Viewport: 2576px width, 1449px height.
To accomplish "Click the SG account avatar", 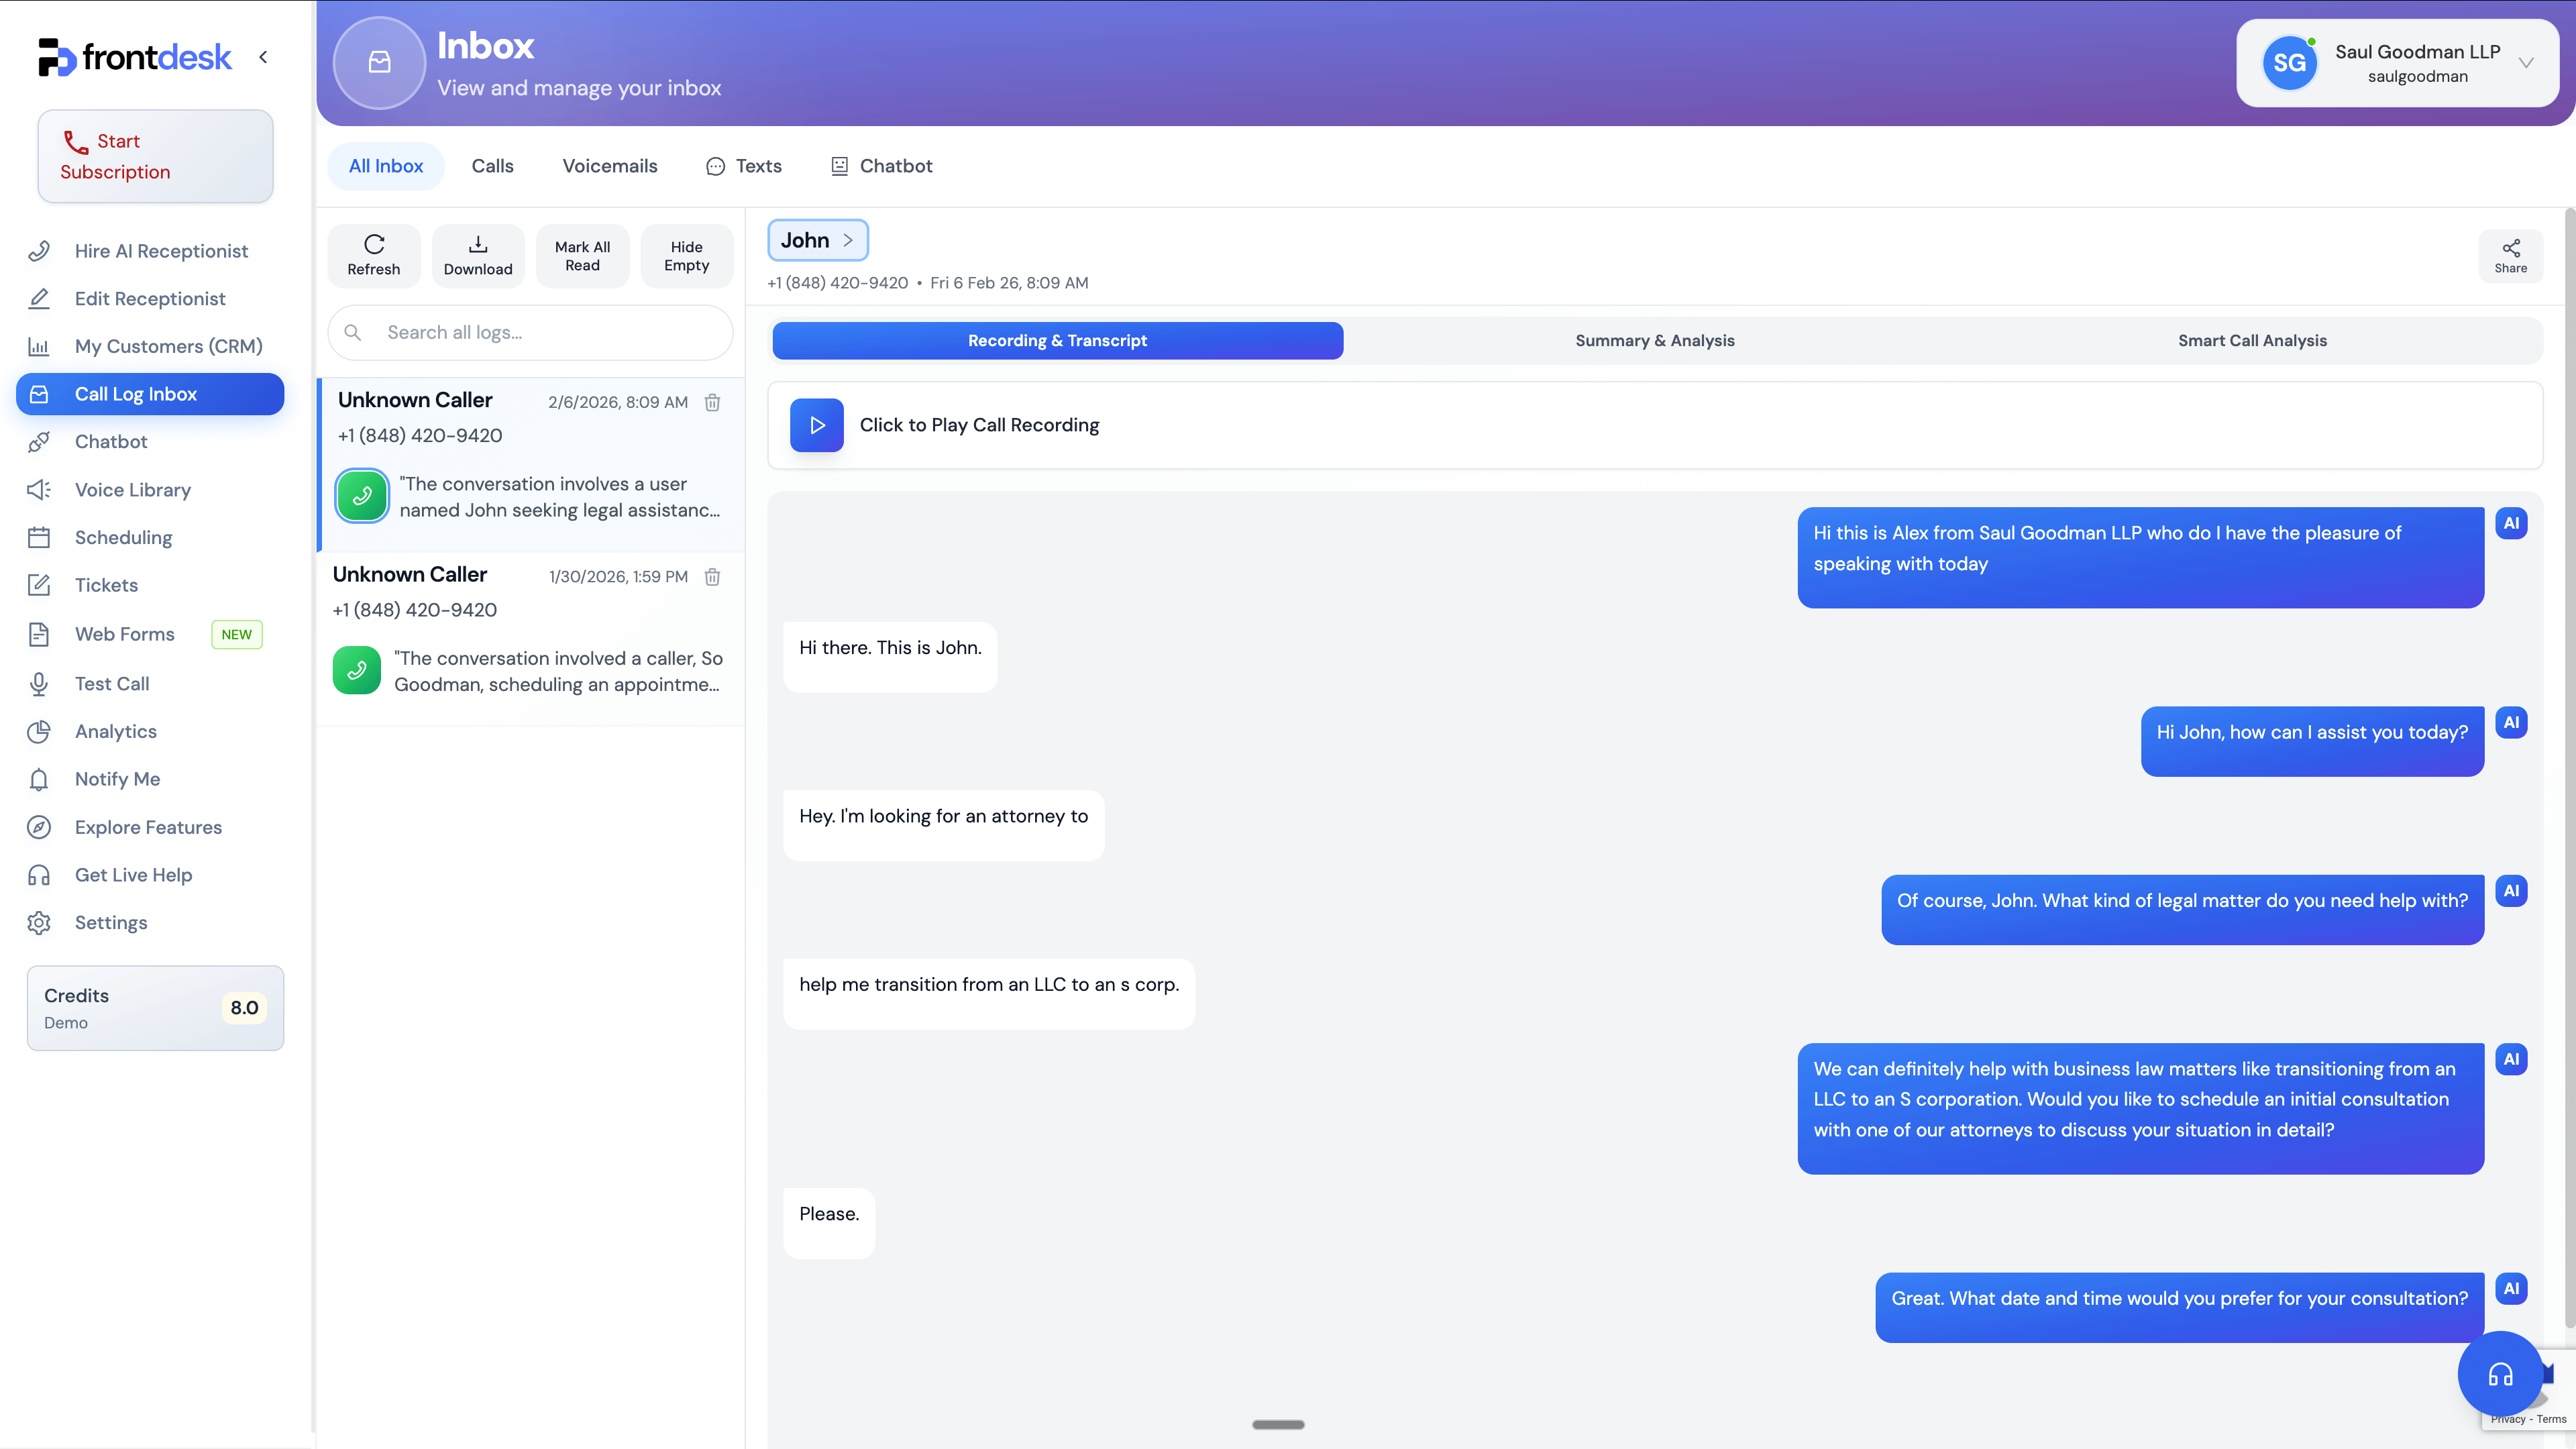I will 2289,63.
